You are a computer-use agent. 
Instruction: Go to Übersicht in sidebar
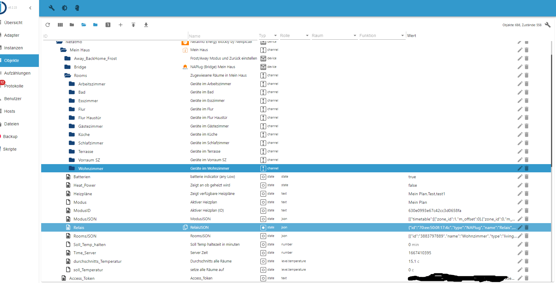click(19, 23)
